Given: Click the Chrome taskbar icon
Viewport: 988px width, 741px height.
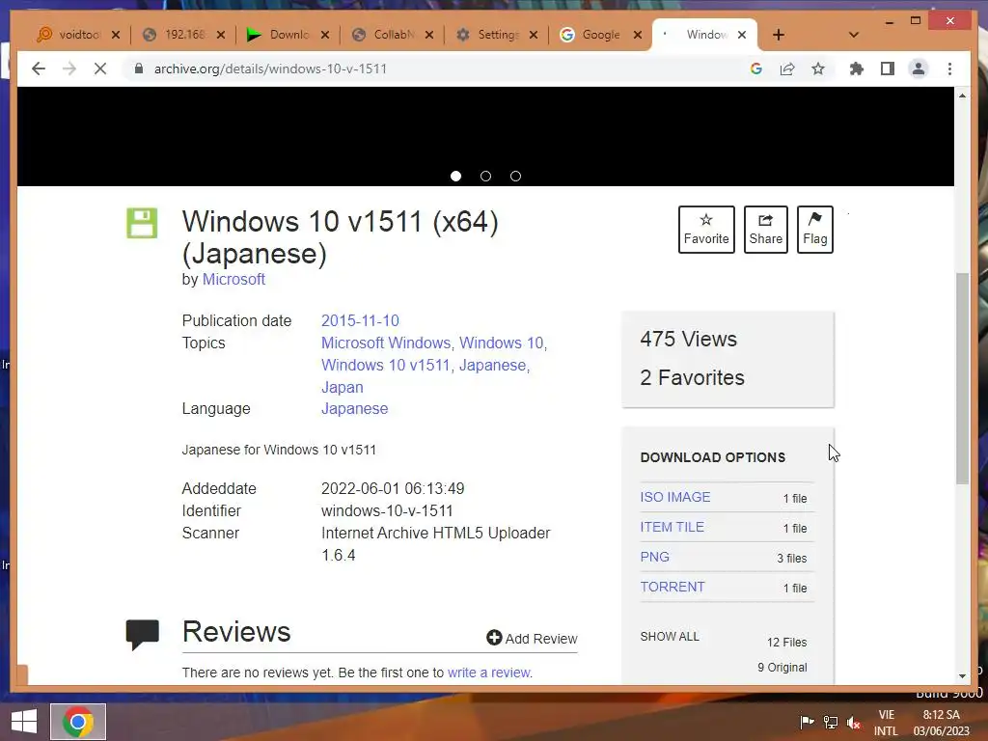Looking at the screenshot, I should coord(78,722).
